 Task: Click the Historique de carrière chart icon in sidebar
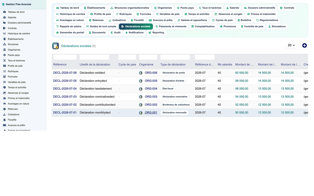[4, 33]
